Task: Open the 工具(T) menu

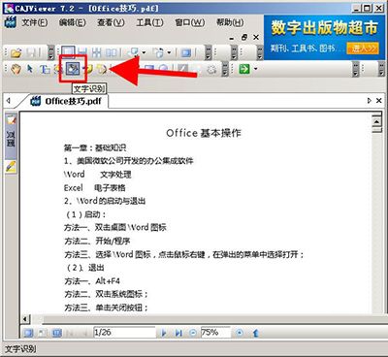Action: (x=149, y=22)
